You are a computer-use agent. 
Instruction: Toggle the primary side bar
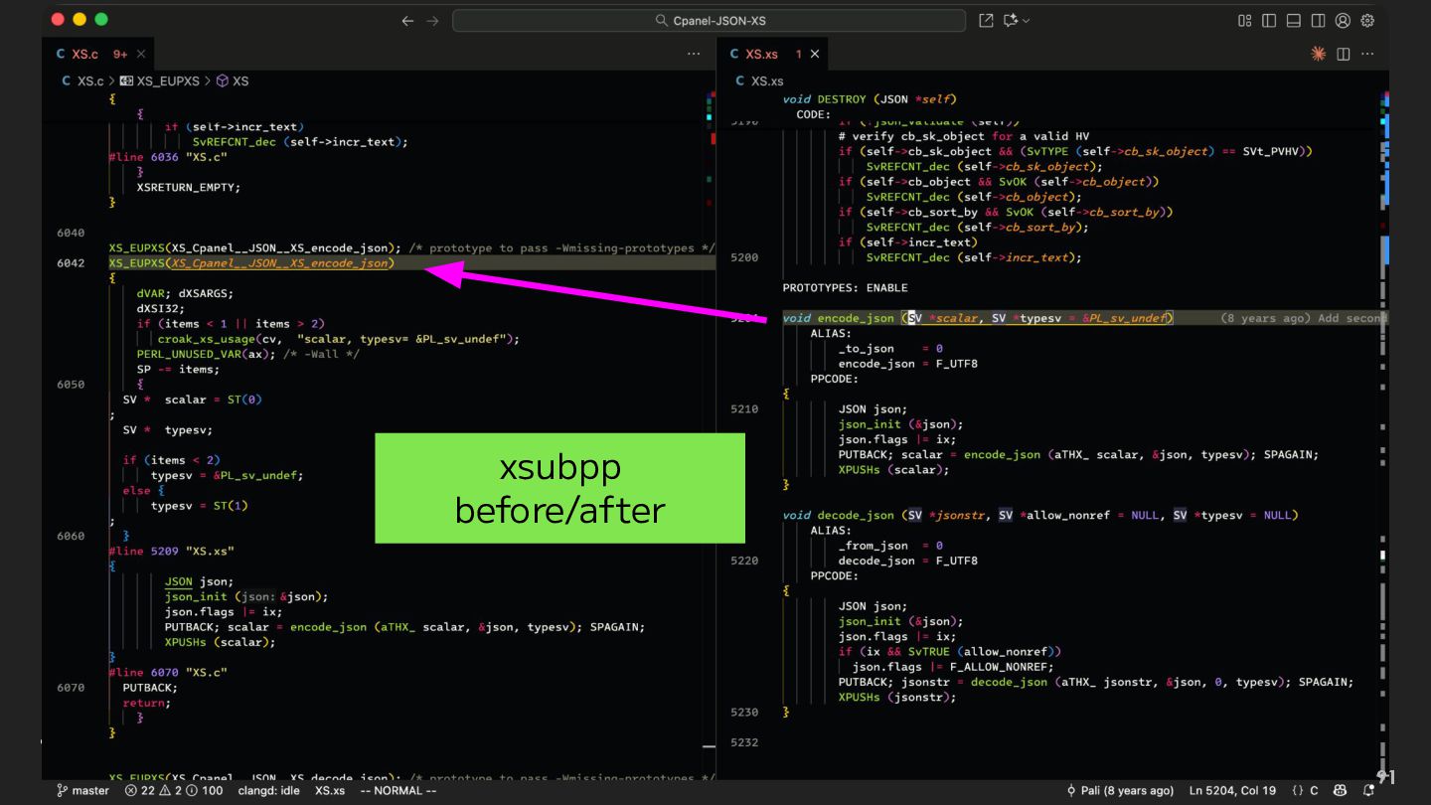(x=1269, y=21)
